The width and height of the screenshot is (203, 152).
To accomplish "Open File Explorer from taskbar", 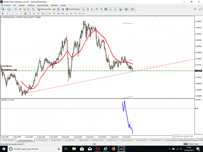I will coord(74,149).
